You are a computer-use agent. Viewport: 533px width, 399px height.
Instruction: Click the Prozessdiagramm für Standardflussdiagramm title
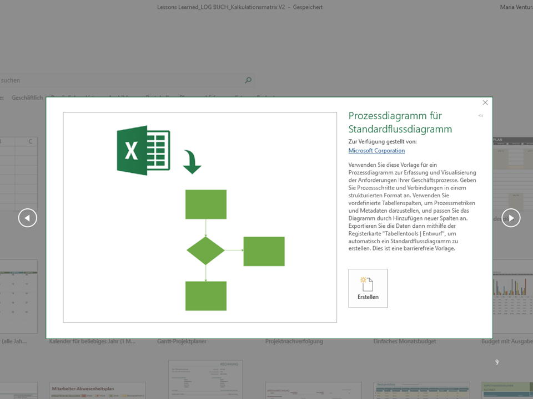pos(400,122)
